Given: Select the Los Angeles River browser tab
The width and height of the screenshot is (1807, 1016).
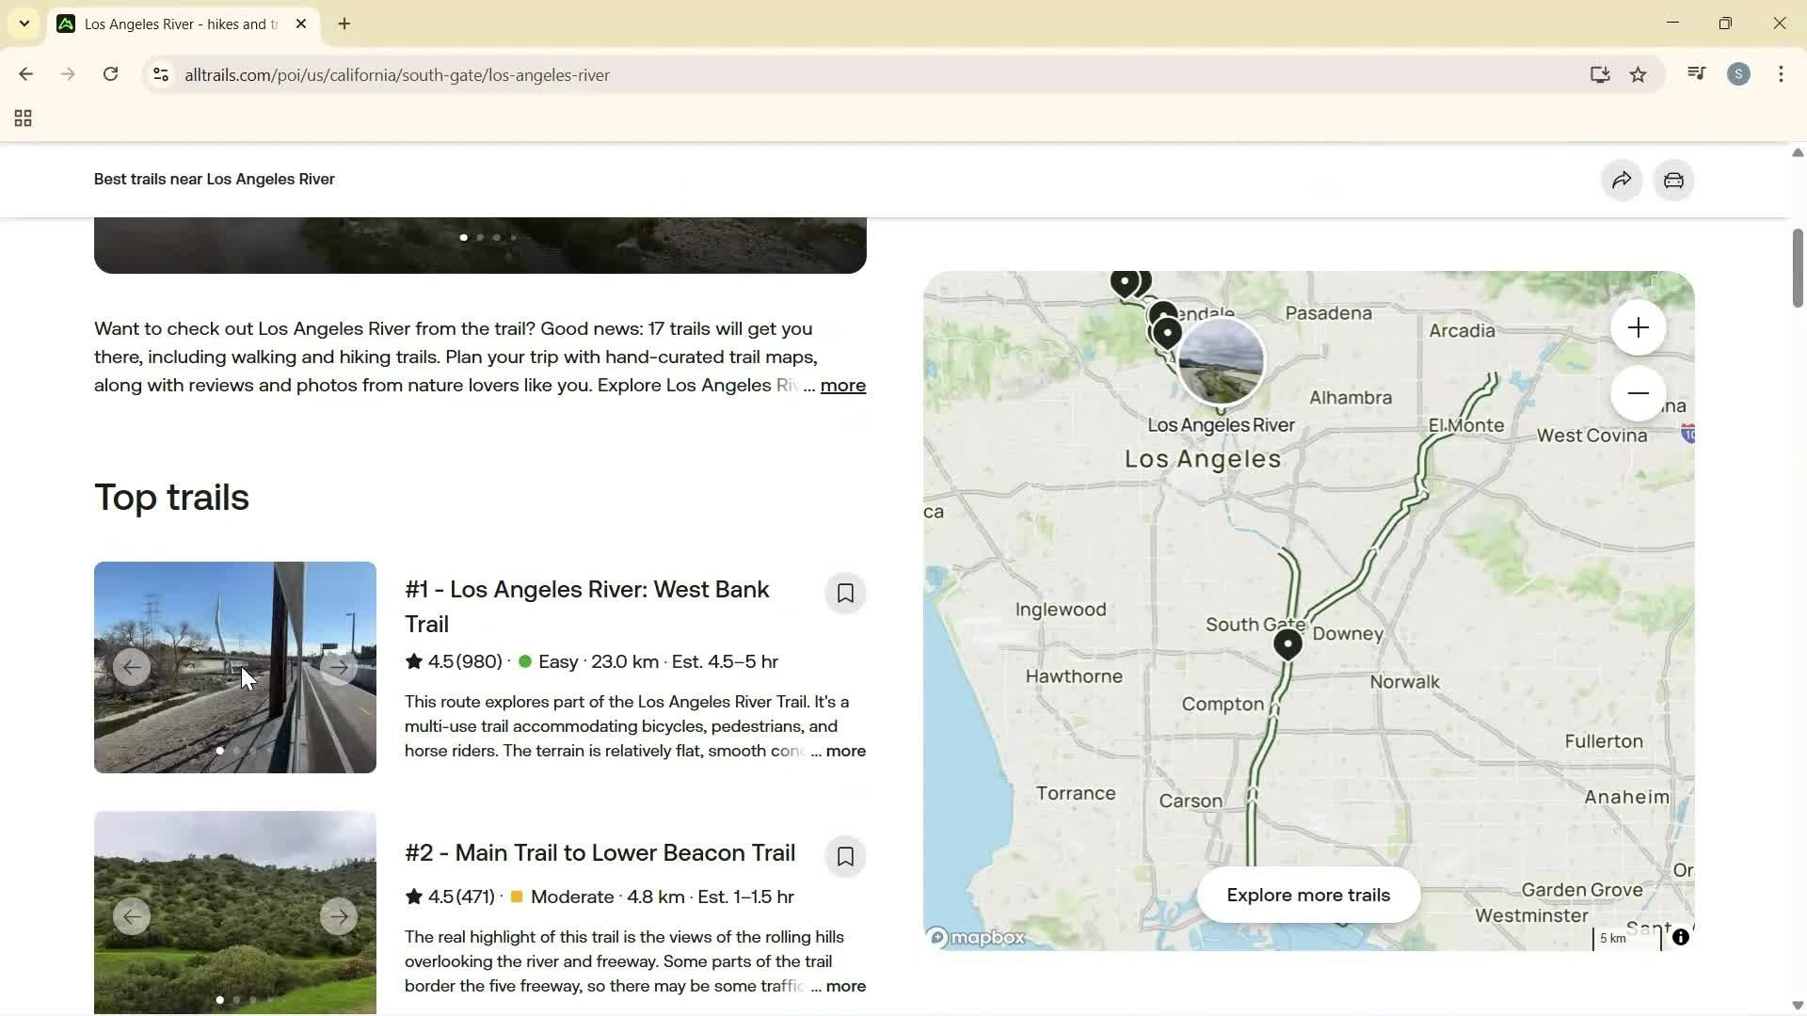Looking at the screenshot, I should click(169, 24).
